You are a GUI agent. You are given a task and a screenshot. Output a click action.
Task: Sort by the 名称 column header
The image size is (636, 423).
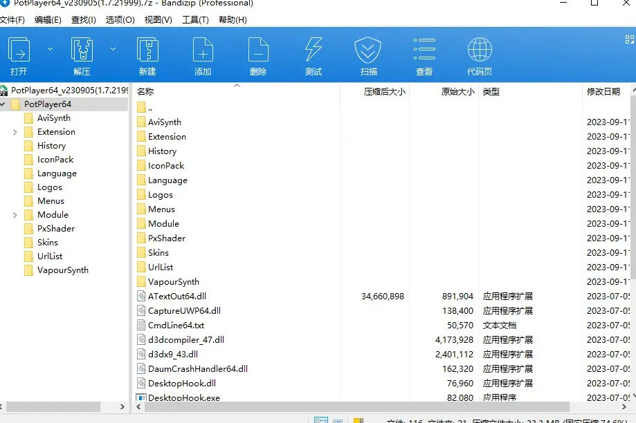[x=237, y=91]
